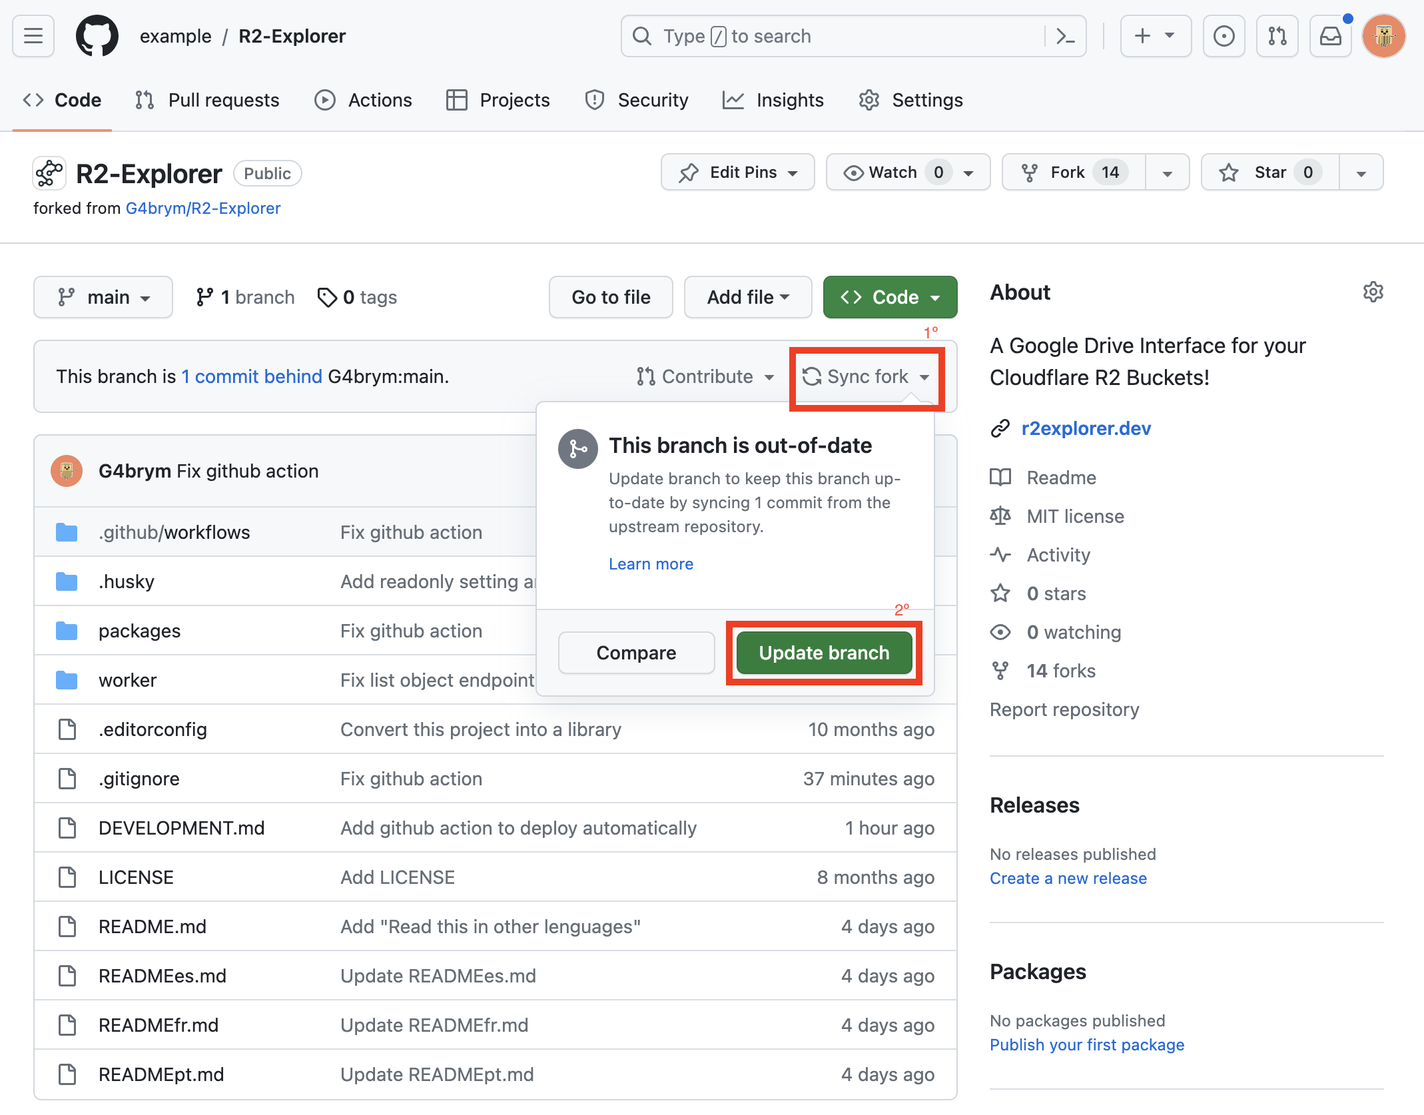
Task: Click the link icon beside r2explorer.dev
Action: 1000,428
